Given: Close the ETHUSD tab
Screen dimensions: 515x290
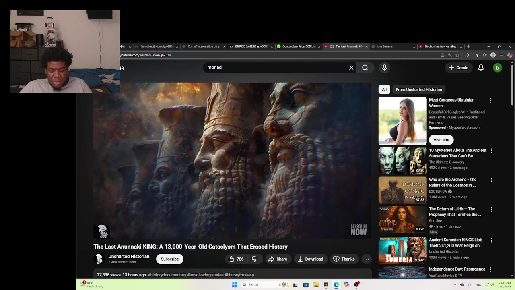Looking at the screenshot, I should point(272,46).
